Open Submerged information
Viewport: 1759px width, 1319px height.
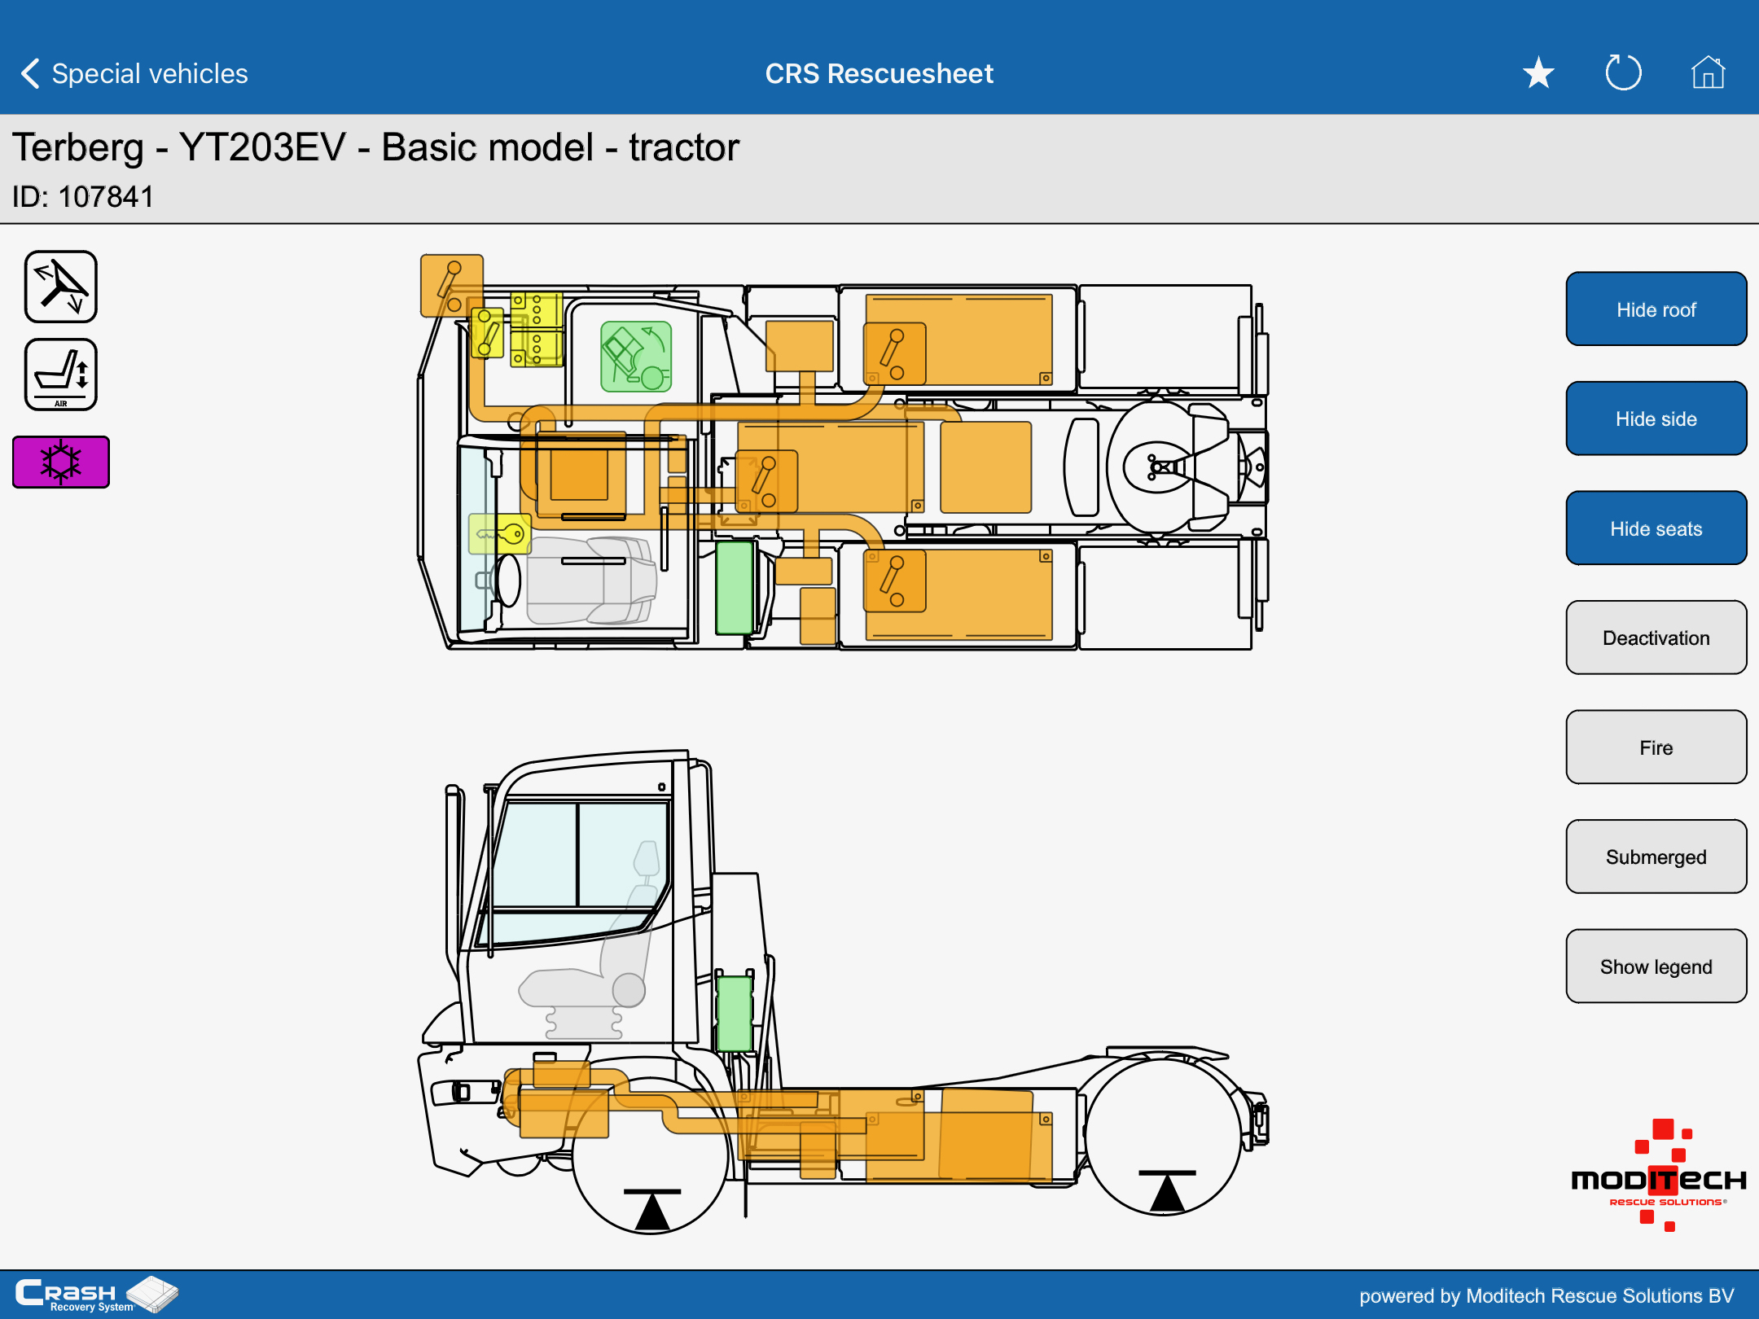1656,857
